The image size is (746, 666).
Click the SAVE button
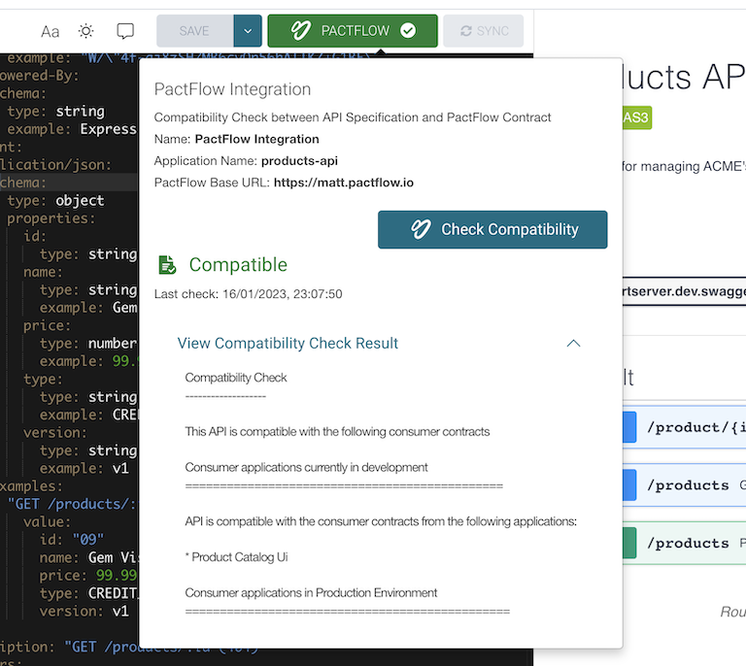(194, 31)
